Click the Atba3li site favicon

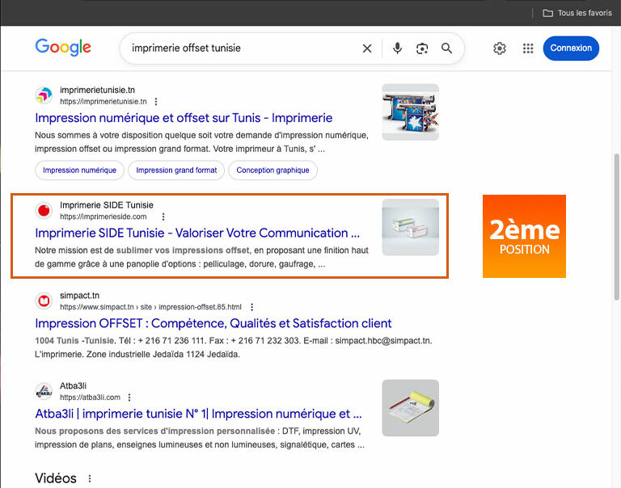coord(44,392)
